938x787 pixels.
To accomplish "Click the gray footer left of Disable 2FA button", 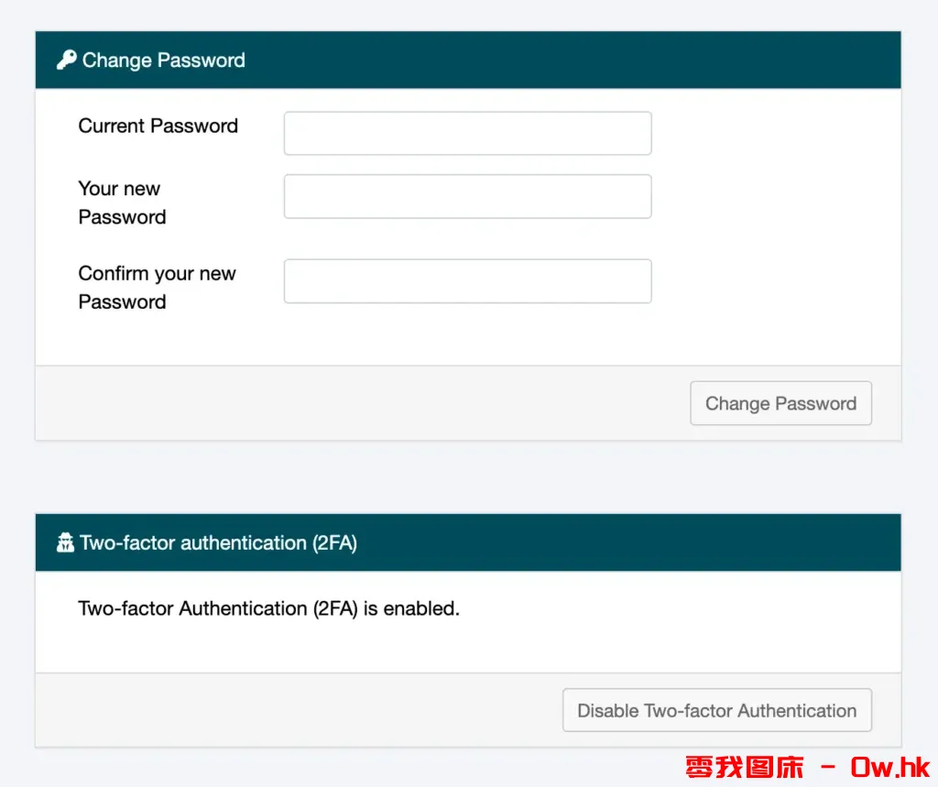I will 293,710.
